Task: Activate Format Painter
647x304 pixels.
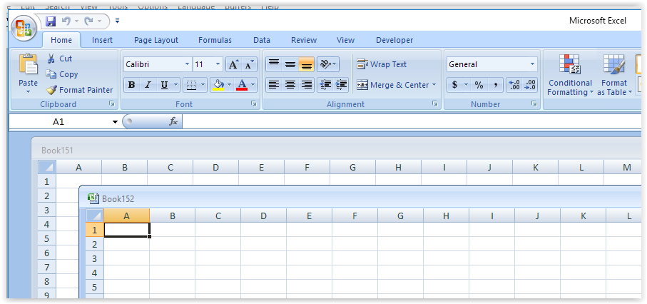Action: [x=79, y=90]
